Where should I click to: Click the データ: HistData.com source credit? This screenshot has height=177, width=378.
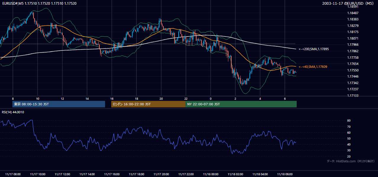[351, 161]
